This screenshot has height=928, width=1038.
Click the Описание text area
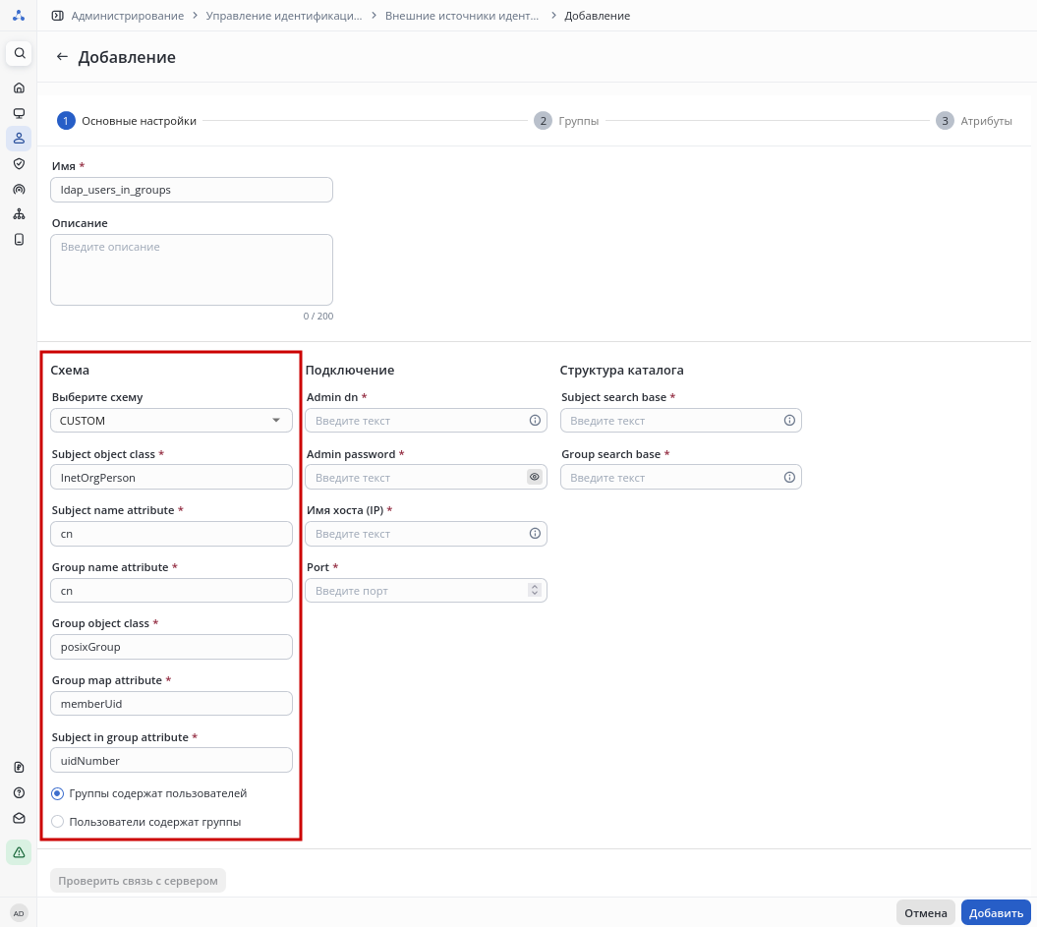pyautogui.click(x=192, y=269)
